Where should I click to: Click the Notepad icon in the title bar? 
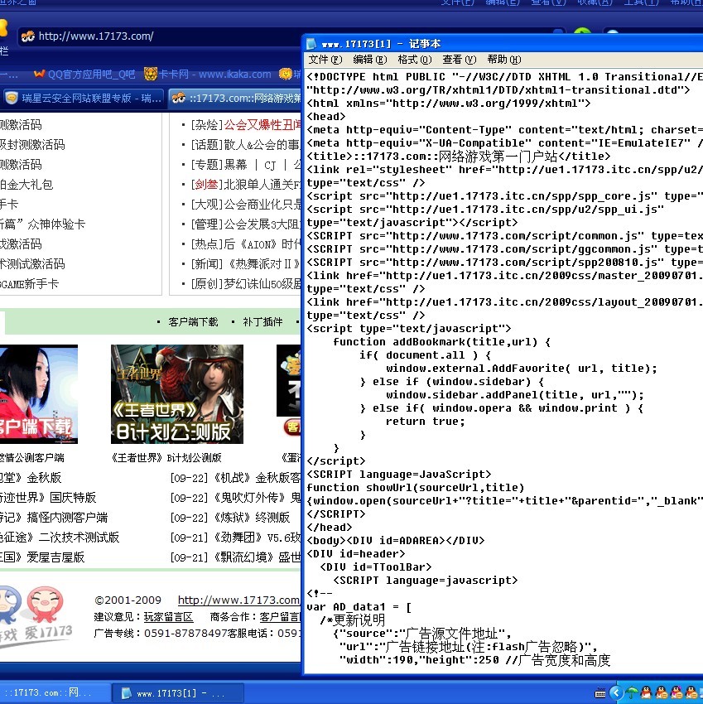click(x=311, y=44)
